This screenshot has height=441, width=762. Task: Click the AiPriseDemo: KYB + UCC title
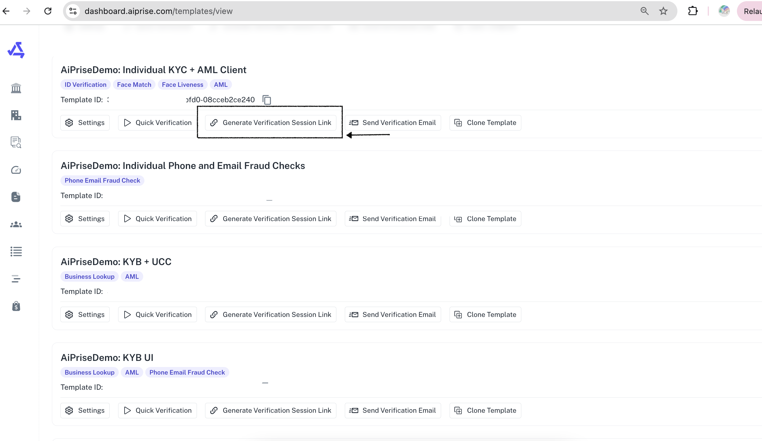coord(116,262)
